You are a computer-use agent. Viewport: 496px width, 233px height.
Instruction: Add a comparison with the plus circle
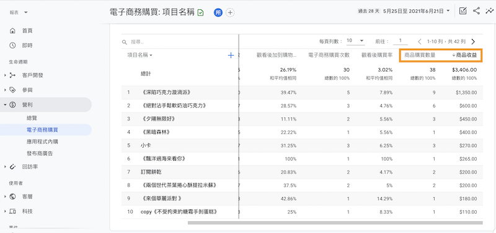(x=230, y=12)
